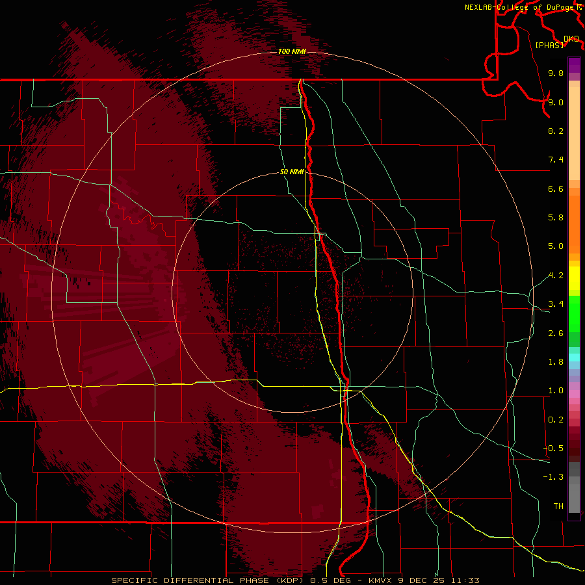The height and width of the screenshot is (585, 585).
Task: Click the 2.6 scale value
Action: [x=556, y=333]
